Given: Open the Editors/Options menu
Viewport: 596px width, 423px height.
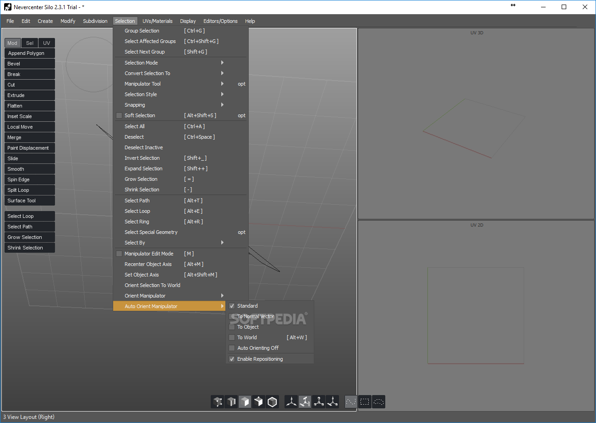Looking at the screenshot, I should coord(220,21).
